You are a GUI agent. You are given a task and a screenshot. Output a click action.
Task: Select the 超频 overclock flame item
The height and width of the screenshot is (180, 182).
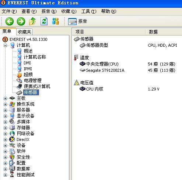click(x=28, y=75)
